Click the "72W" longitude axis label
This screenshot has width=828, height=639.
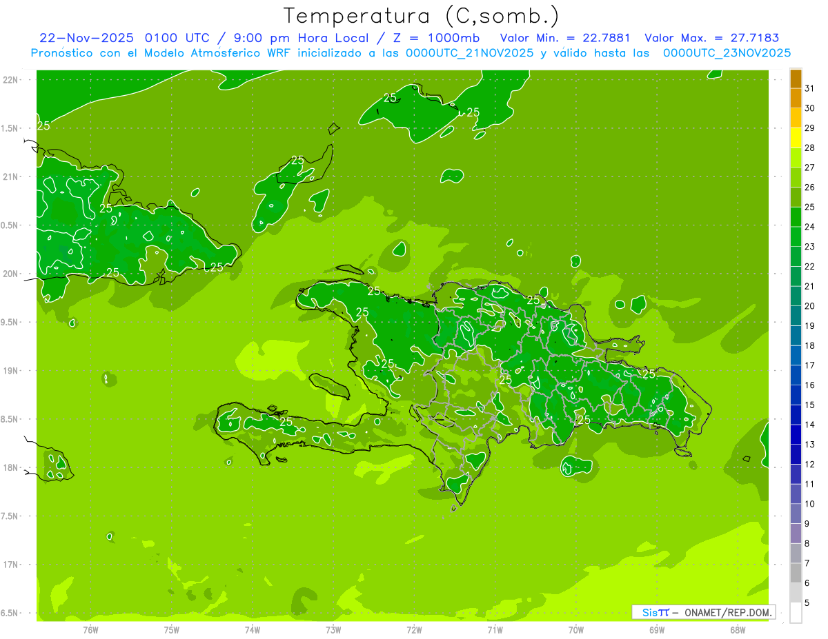tap(414, 629)
